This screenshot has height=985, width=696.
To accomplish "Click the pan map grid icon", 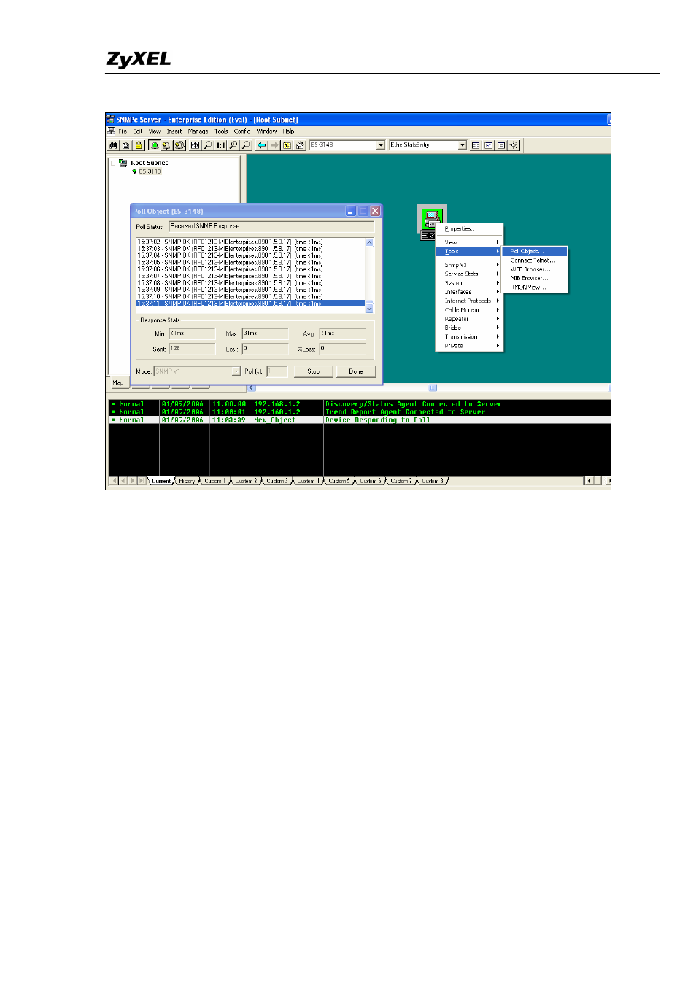I will point(195,145).
